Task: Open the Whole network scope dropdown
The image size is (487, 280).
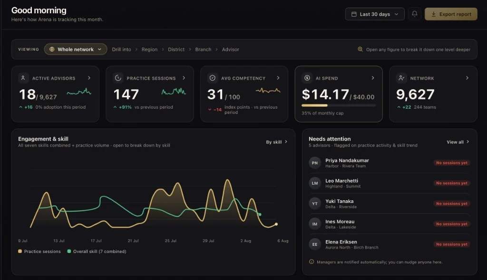Action: [x=76, y=49]
